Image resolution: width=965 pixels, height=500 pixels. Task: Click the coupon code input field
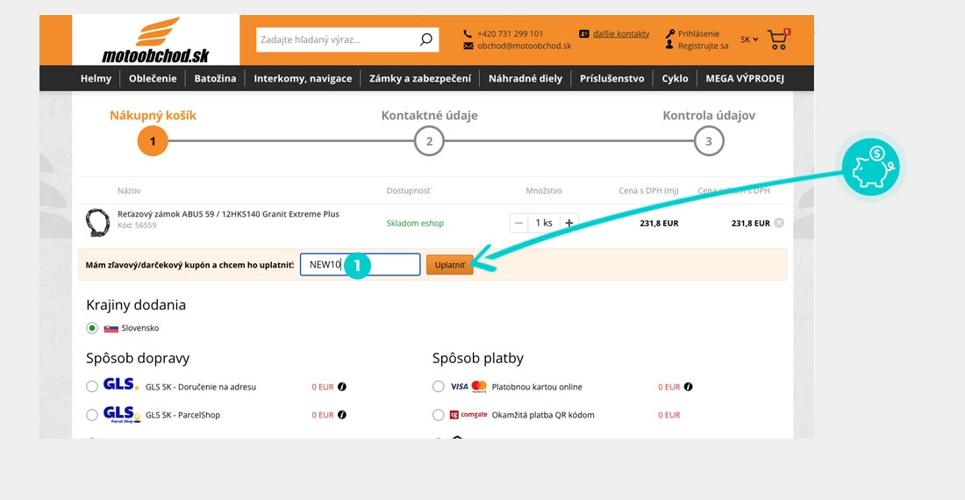[x=360, y=264]
